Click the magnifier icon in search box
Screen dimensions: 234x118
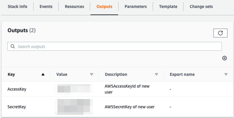click(13, 47)
